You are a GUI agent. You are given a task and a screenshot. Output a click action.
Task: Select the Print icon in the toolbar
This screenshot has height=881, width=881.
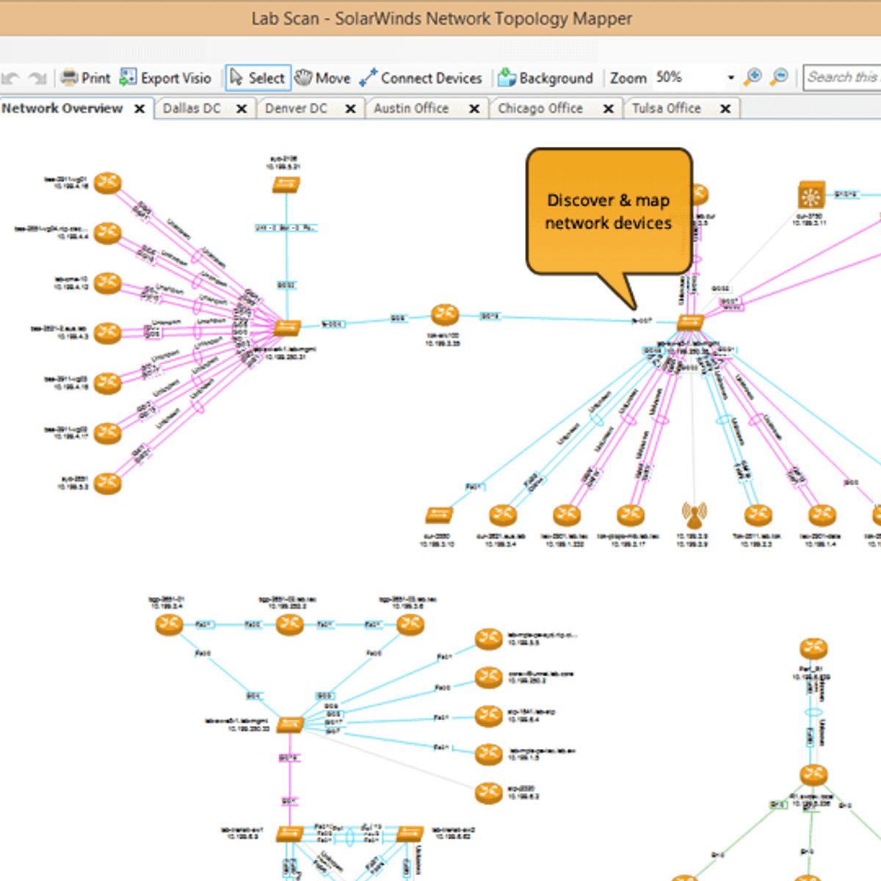coord(69,77)
